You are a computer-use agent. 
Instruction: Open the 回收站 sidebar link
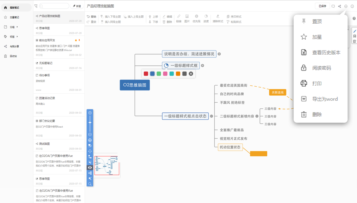pyautogui.click(x=13, y=56)
